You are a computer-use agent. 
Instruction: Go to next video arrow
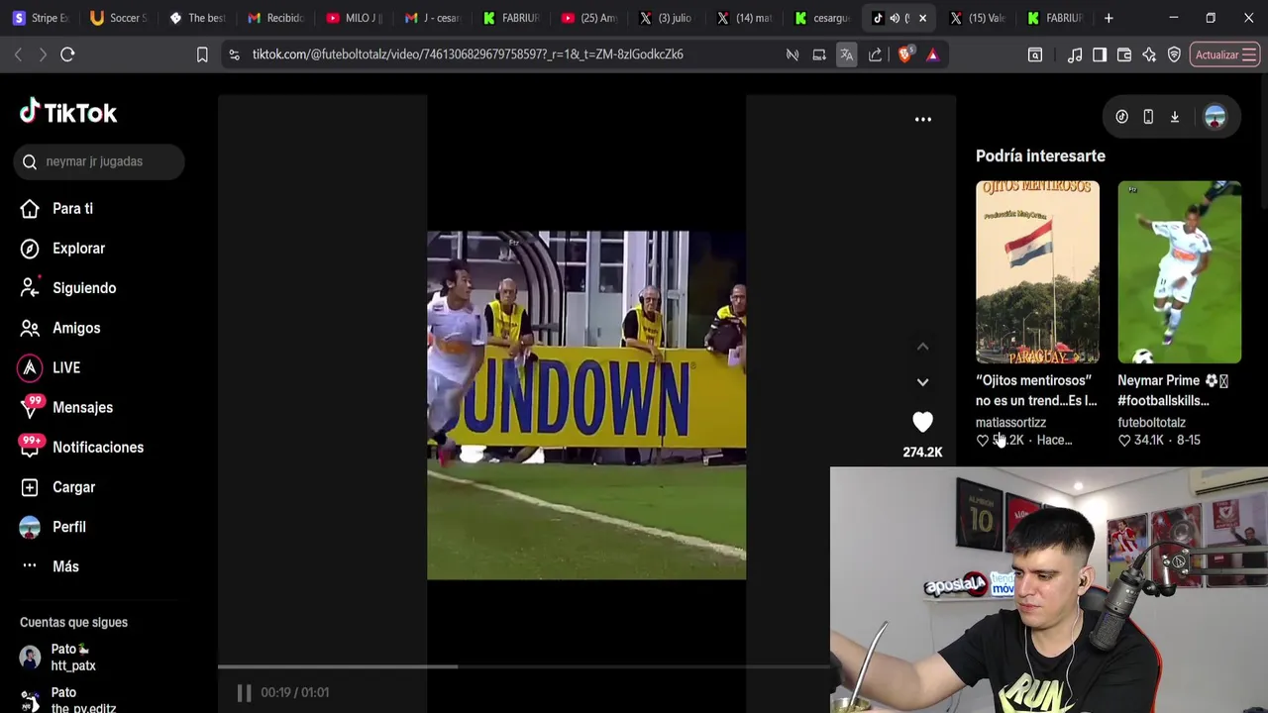[x=922, y=382]
